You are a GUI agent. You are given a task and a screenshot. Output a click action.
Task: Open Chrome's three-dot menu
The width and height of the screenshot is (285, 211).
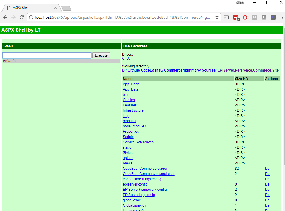click(x=281, y=17)
